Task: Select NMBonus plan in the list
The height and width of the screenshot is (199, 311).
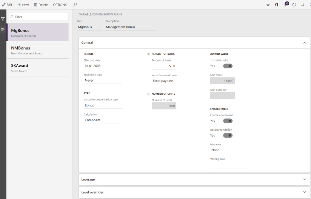Action: coord(37,50)
